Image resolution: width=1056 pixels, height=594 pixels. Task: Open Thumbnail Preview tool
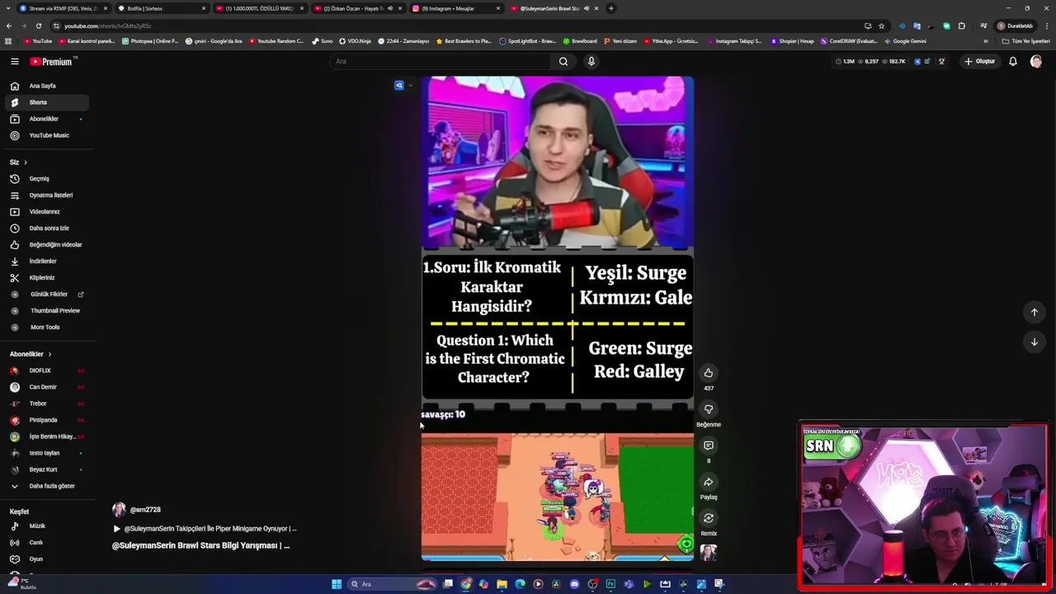tap(46, 310)
